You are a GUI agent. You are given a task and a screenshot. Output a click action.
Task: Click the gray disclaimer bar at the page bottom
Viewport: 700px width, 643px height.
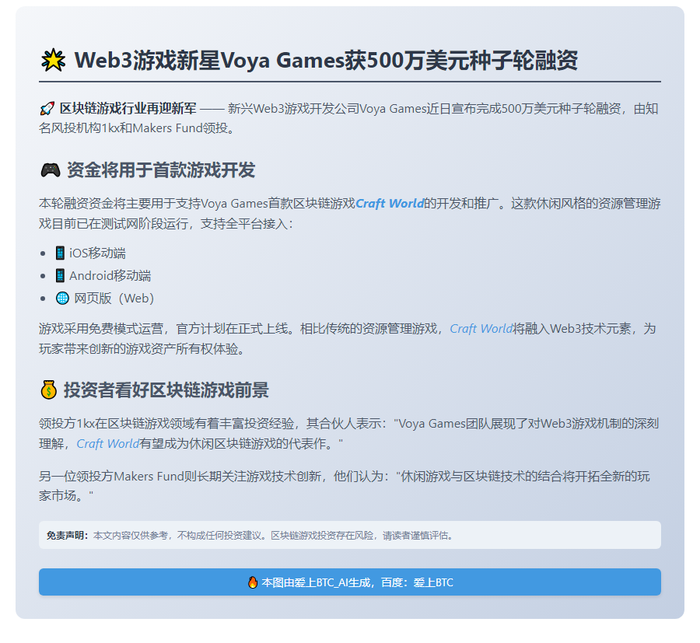click(x=350, y=534)
